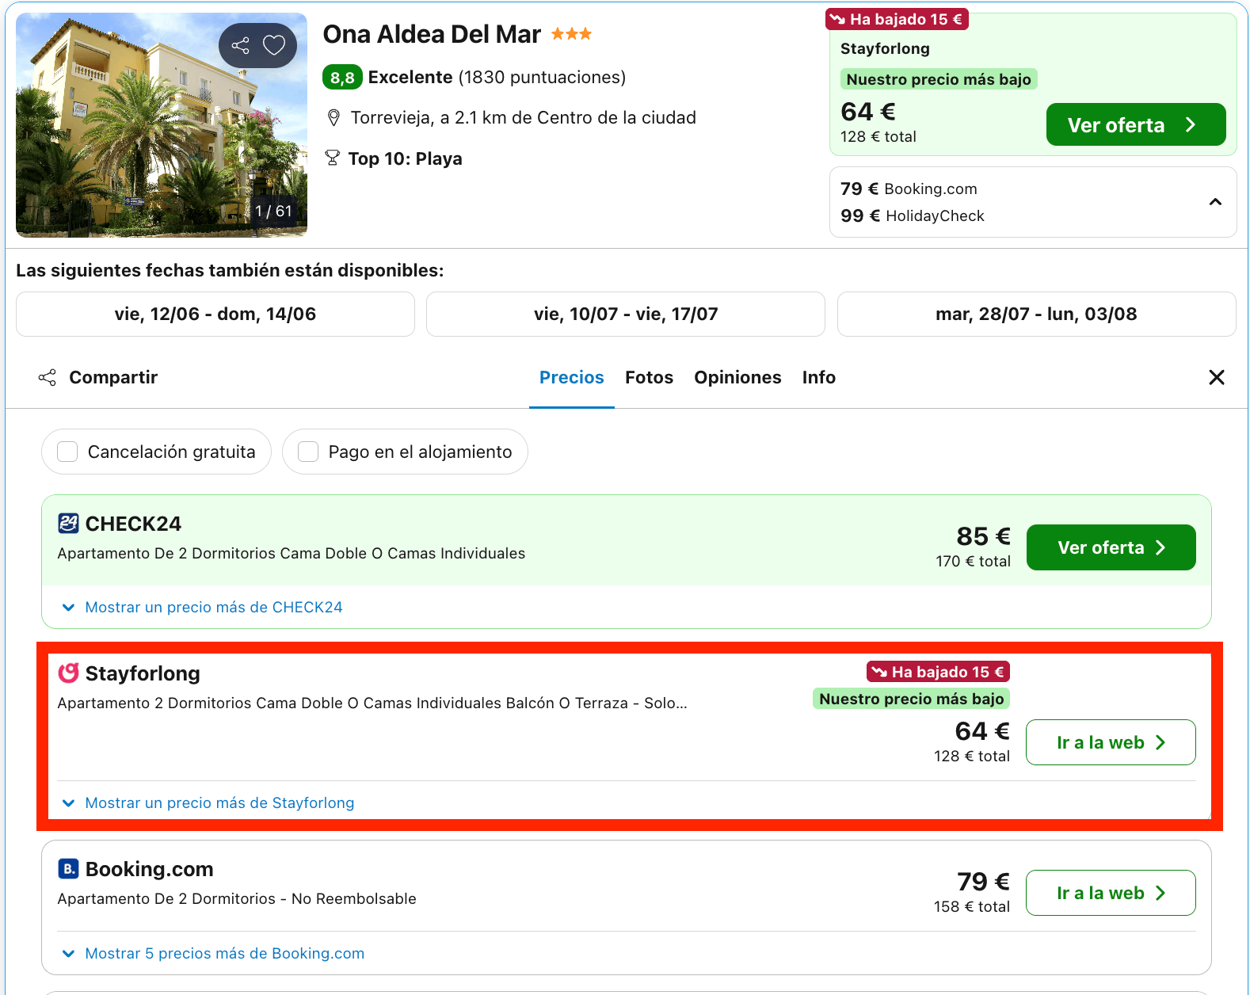Click top Ver oferta button for Stayforlong
This screenshot has height=995, width=1250.
point(1136,124)
